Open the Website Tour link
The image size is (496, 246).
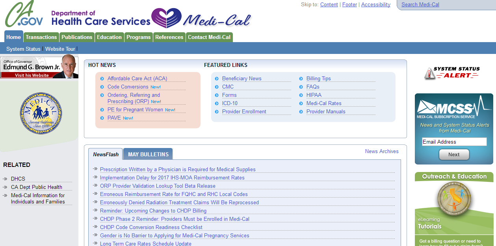coord(60,49)
